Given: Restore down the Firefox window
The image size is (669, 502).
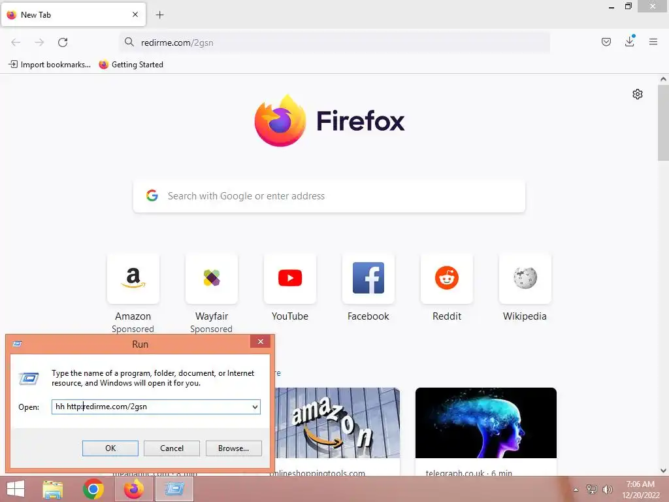Looking at the screenshot, I should pos(628,7).
